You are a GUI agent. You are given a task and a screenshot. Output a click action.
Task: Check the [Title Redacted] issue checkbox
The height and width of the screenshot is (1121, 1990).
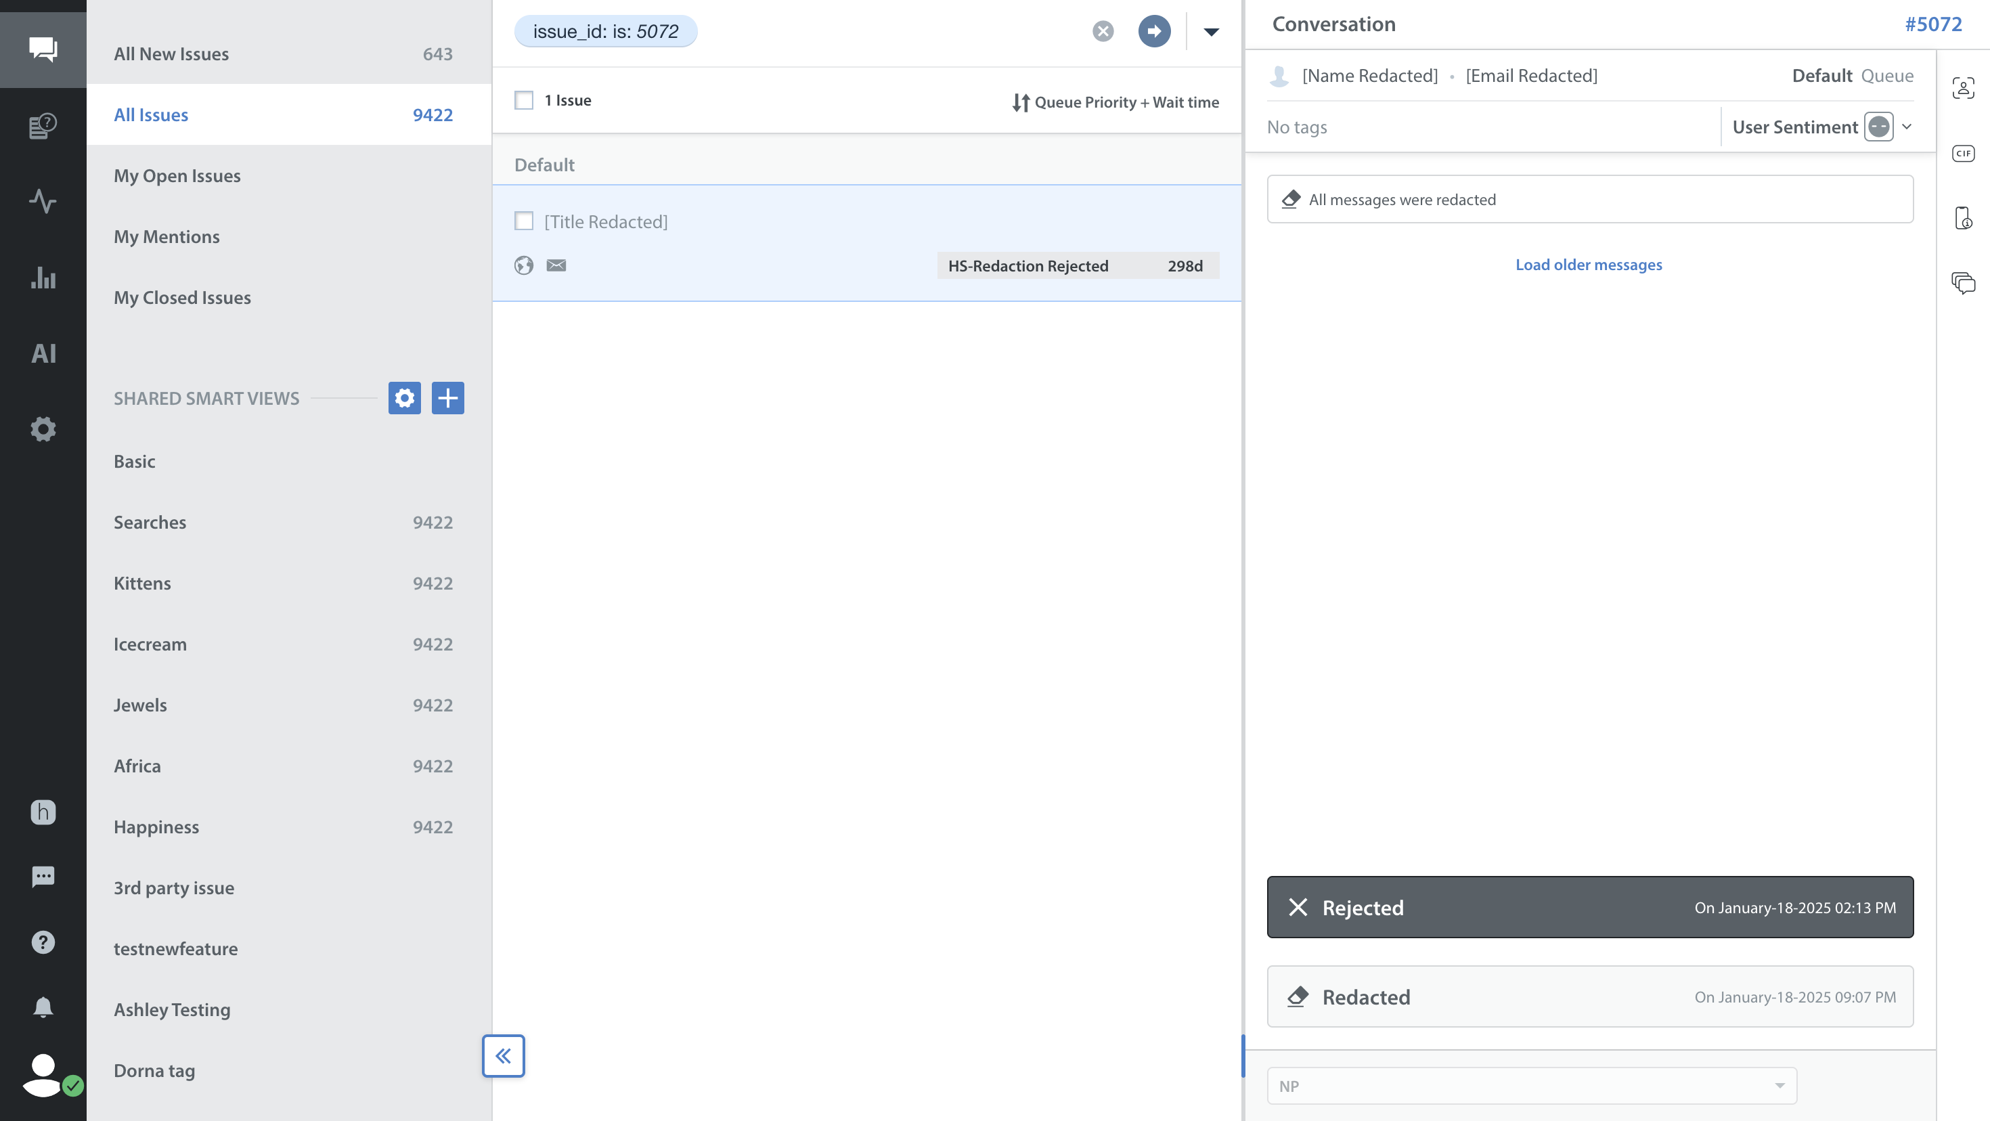click(524, 222)
